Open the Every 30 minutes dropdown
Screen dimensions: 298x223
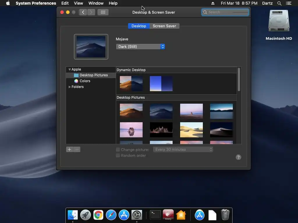183,150
